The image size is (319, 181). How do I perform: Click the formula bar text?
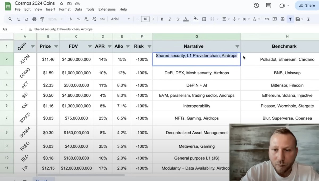tap(63, 29)
